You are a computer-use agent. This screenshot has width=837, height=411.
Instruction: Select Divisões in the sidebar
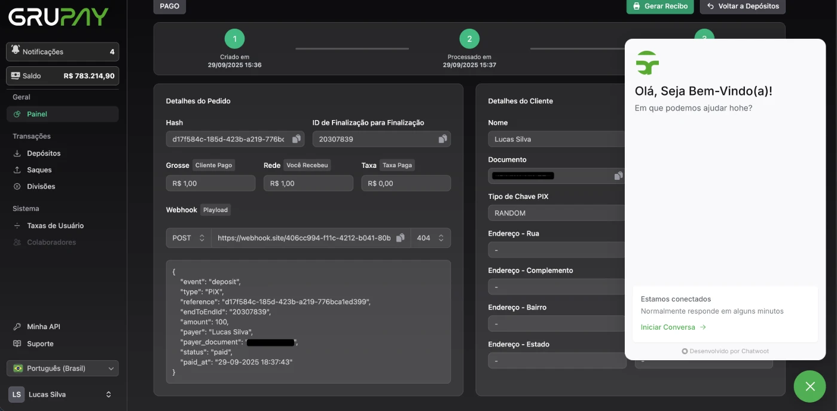coord(41,186)
